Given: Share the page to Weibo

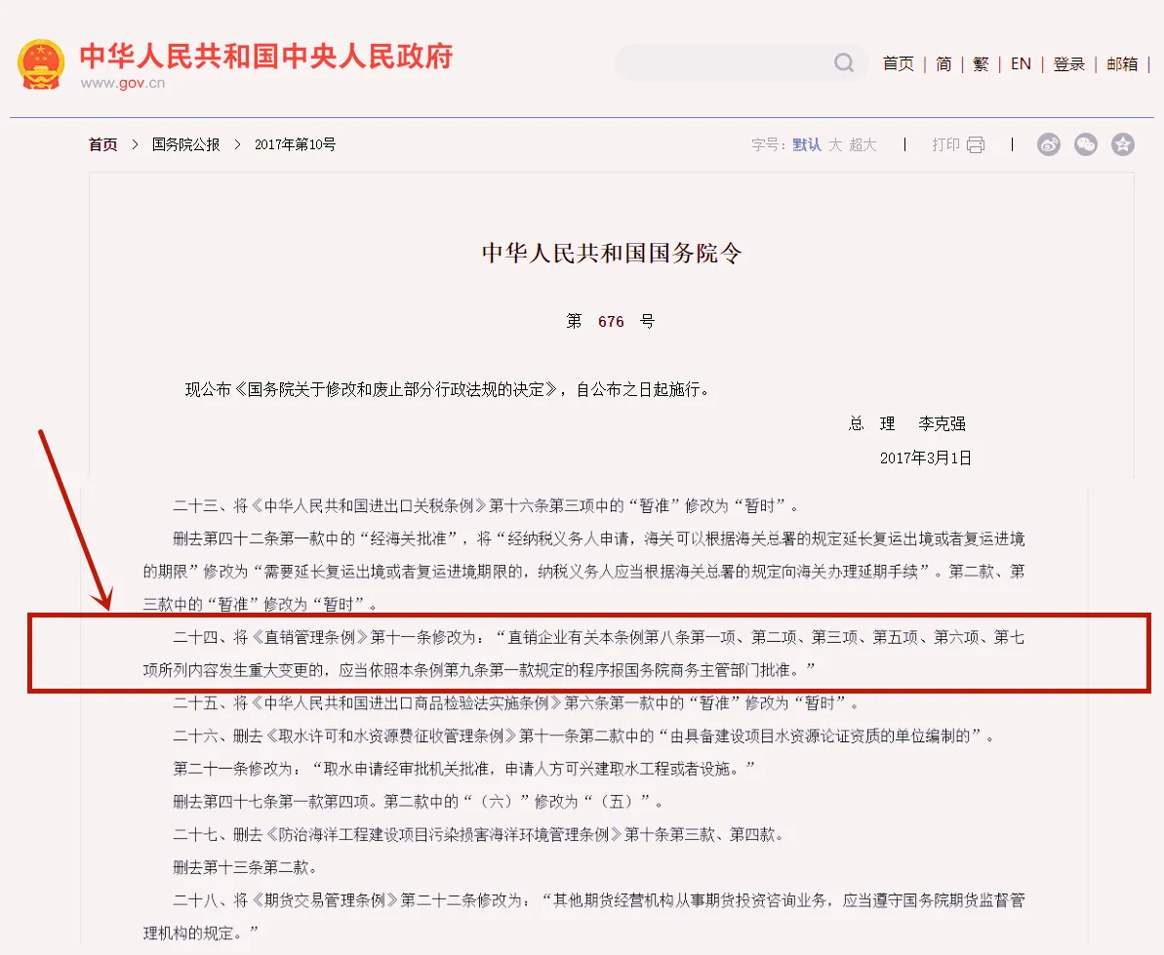Looking at the screenshot, I should coord(1048,144).
